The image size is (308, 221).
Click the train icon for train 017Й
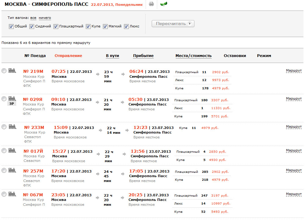(x=12, y=150)
